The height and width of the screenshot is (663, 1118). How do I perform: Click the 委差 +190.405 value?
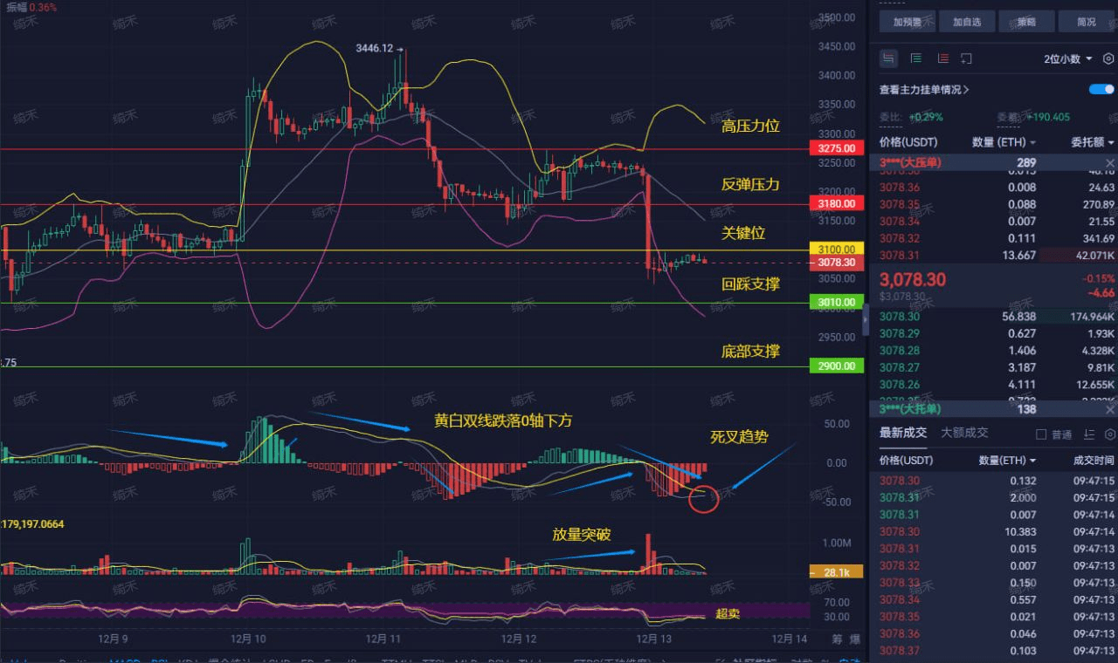point(1049,117)
